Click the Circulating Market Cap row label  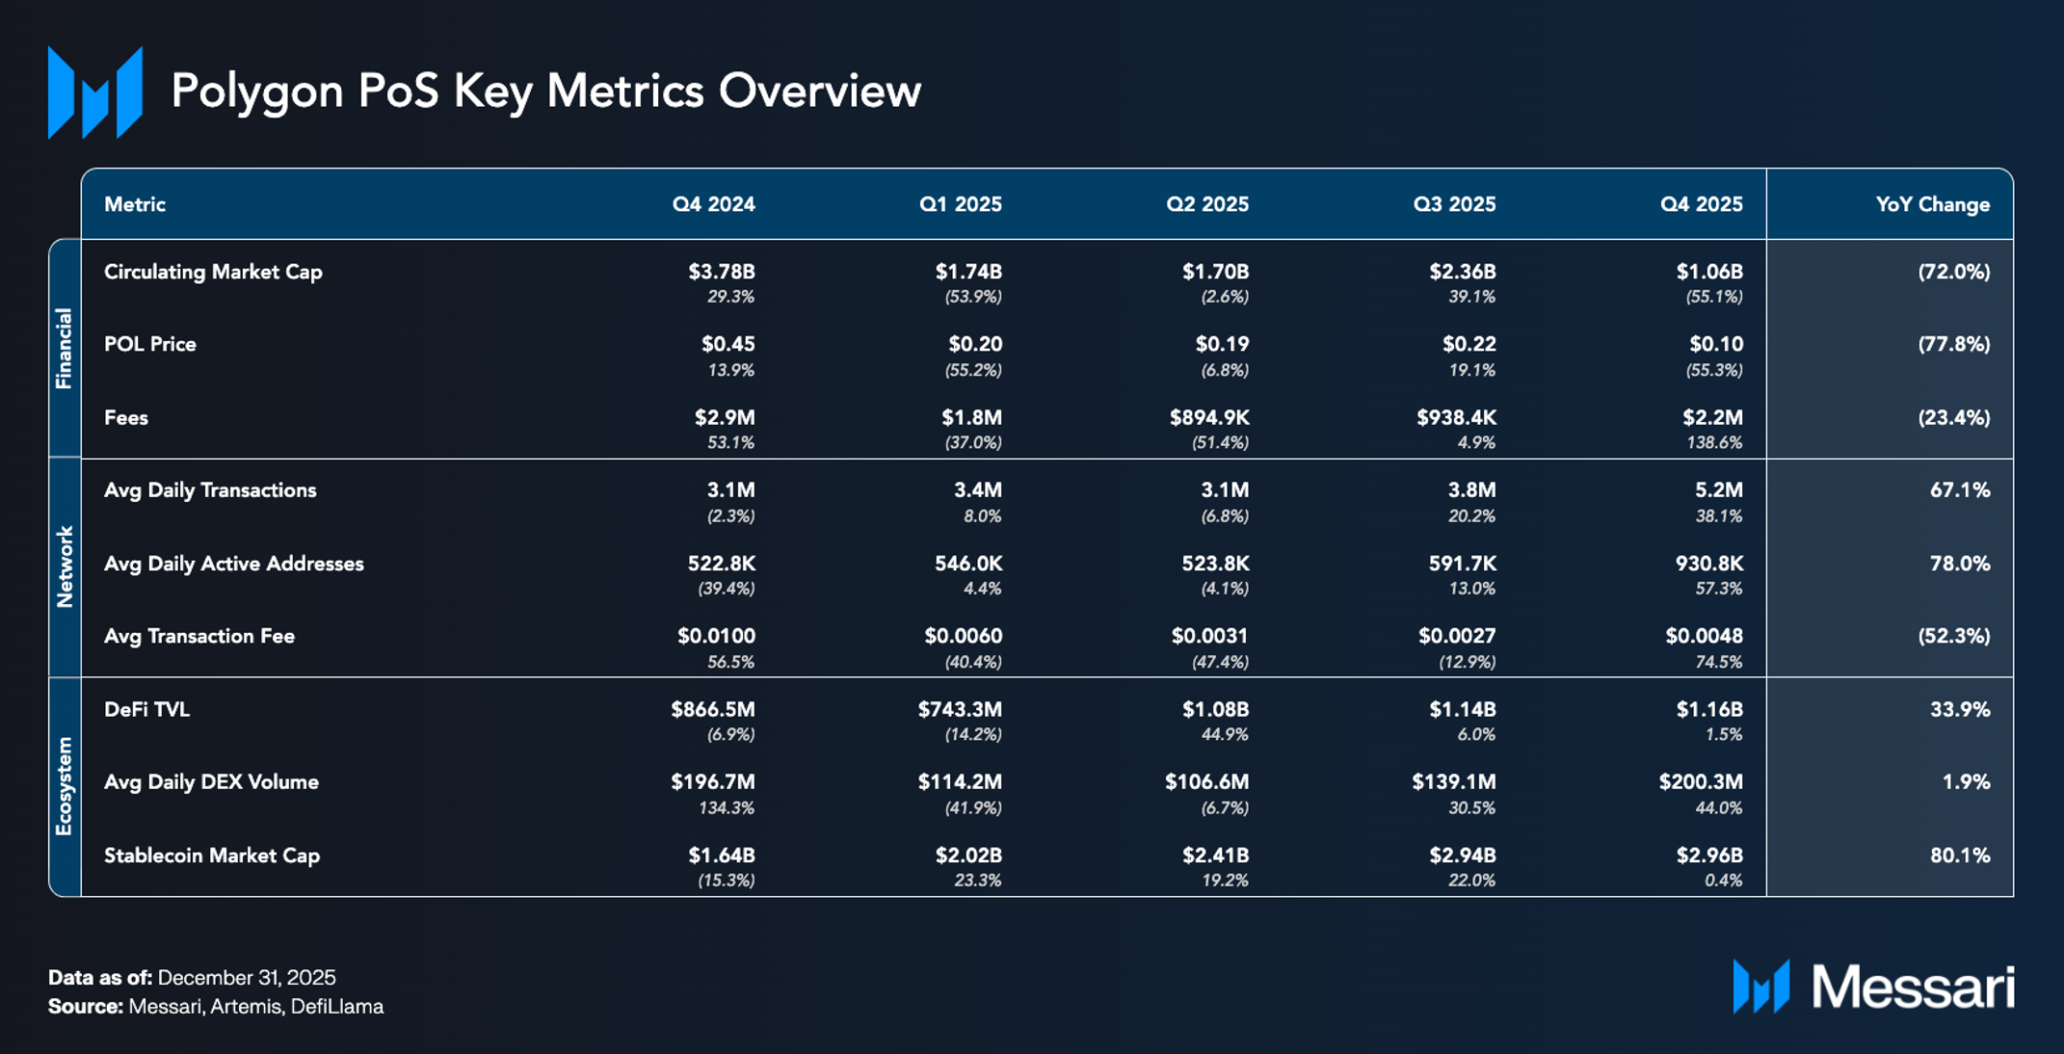pos(213,272)
